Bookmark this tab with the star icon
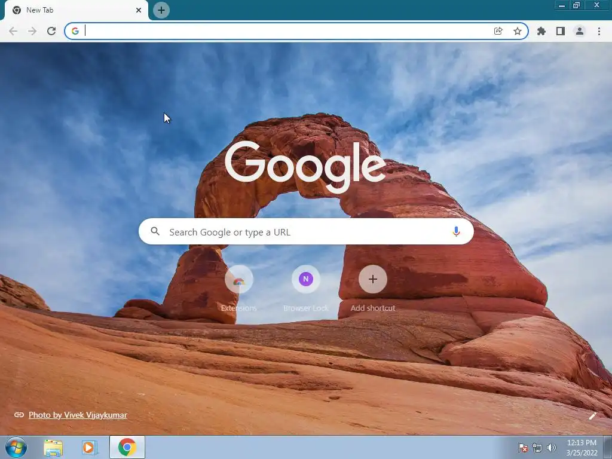This screenshot has width=612, height=459. [x=517, y=31]
